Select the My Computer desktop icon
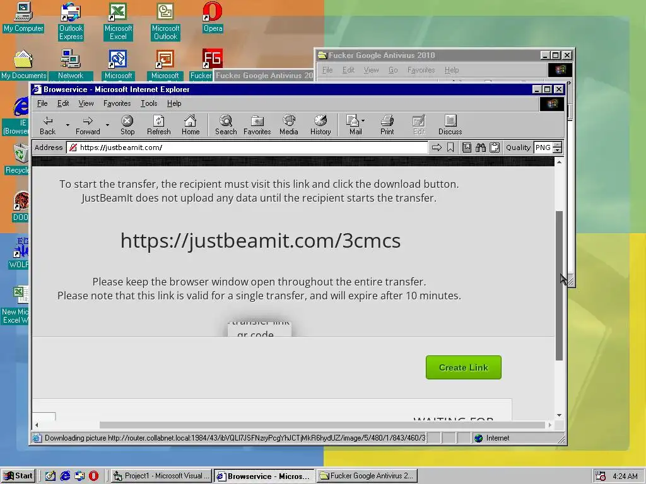The image size is (646, 484). (23, 17)
